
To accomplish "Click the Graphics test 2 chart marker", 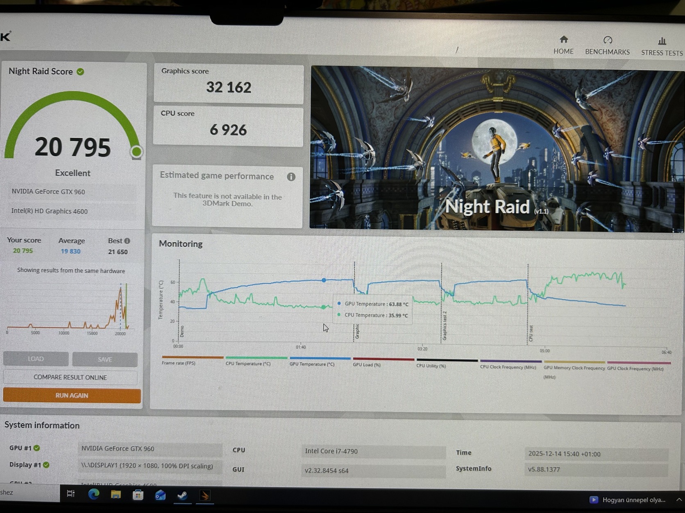I will click(x=445, y=326).
